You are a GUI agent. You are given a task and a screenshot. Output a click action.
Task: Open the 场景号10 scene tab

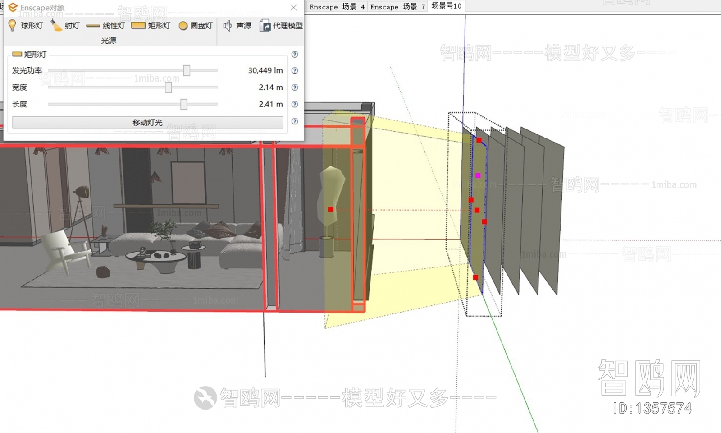446,6
